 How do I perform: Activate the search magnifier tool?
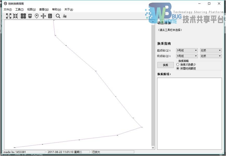[58, 16]
